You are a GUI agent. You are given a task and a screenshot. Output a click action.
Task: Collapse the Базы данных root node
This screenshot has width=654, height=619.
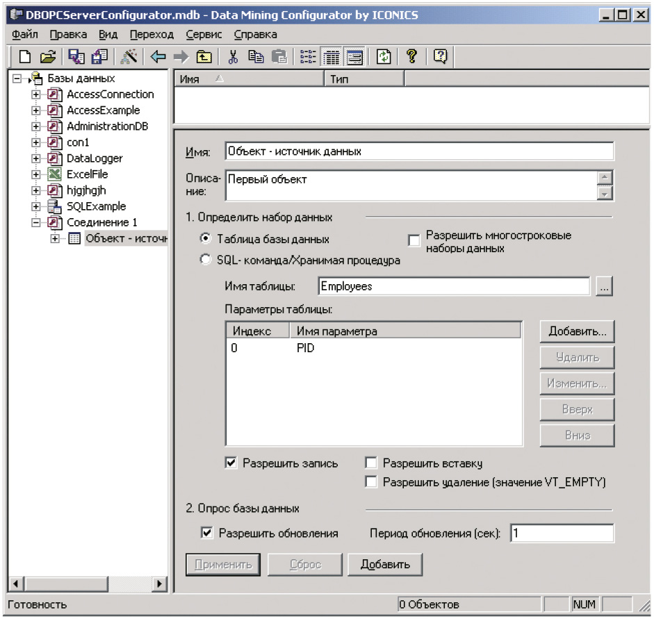(17, 79)
